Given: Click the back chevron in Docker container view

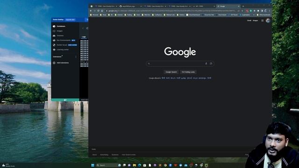Looking at the screenshot, I should click(83, 28).
